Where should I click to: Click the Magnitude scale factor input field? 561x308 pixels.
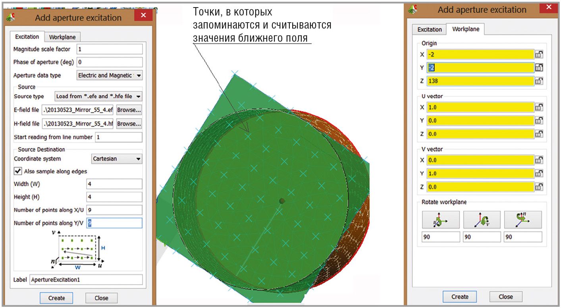(109, 49)
